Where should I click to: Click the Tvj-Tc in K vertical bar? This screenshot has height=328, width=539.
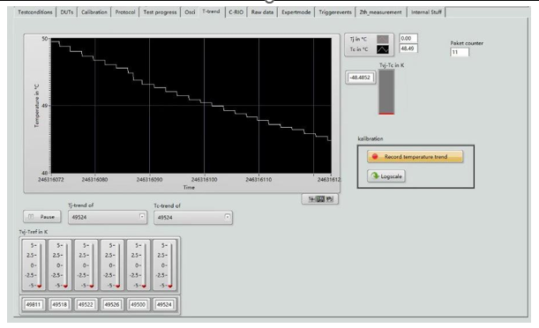pos(386,92)
